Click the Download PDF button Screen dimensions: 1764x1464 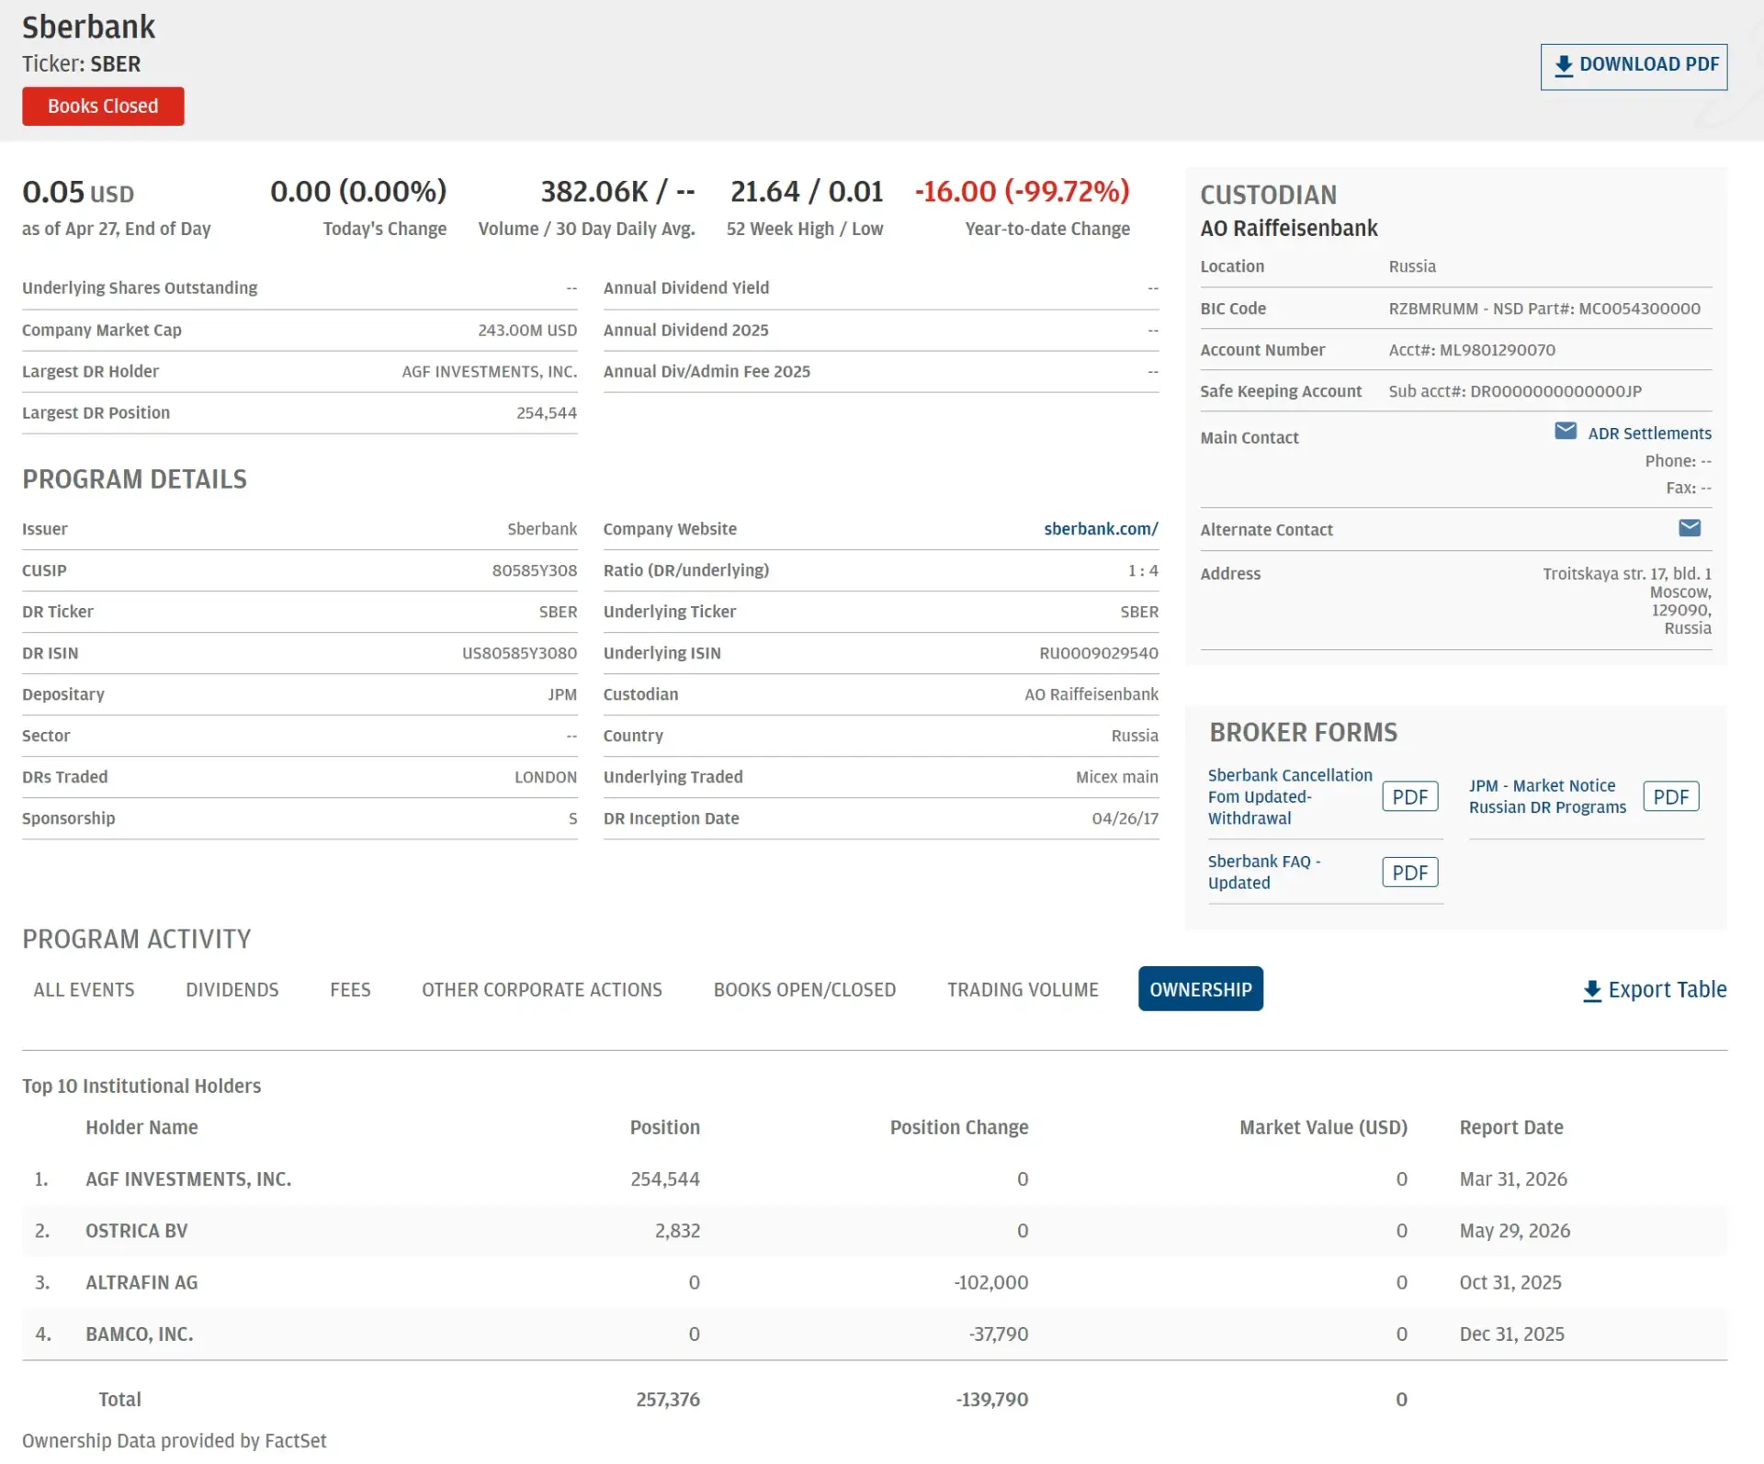[1634, 66]
